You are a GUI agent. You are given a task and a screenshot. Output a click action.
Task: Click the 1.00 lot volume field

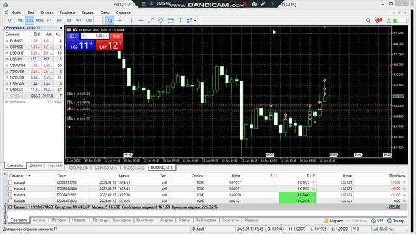coord(95,36)
